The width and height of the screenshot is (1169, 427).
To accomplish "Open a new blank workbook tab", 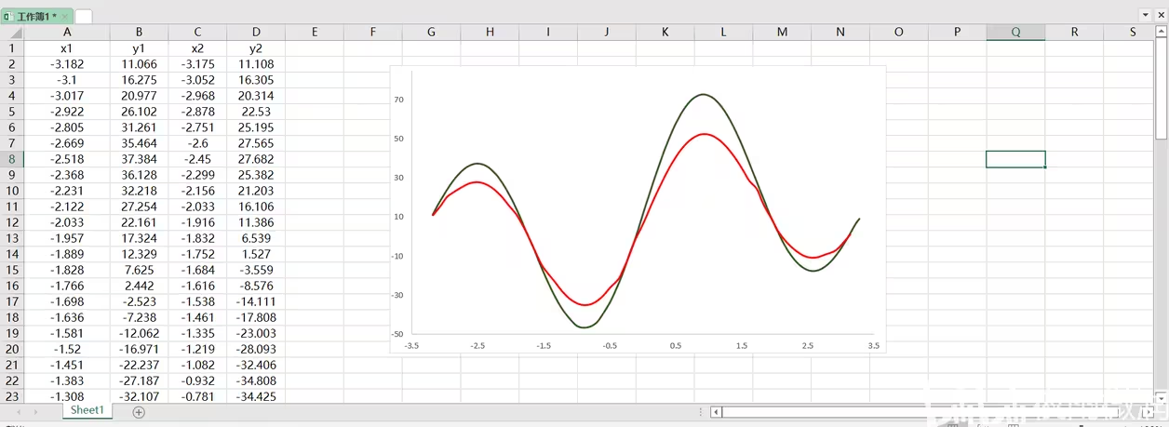I will click(x=84, y=16).
